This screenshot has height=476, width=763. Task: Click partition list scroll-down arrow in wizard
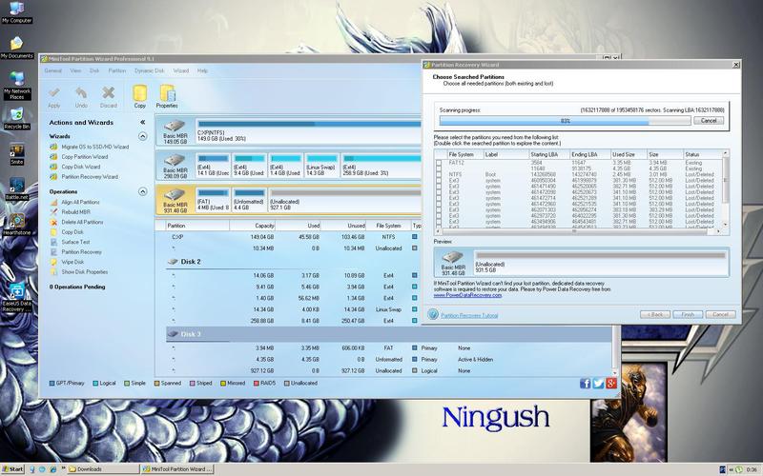click(x=725, y=225)
